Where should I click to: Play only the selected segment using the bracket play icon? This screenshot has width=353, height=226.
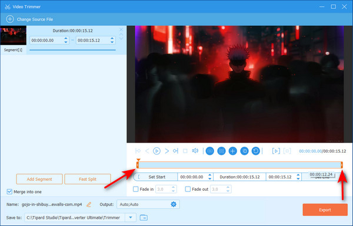276,151
